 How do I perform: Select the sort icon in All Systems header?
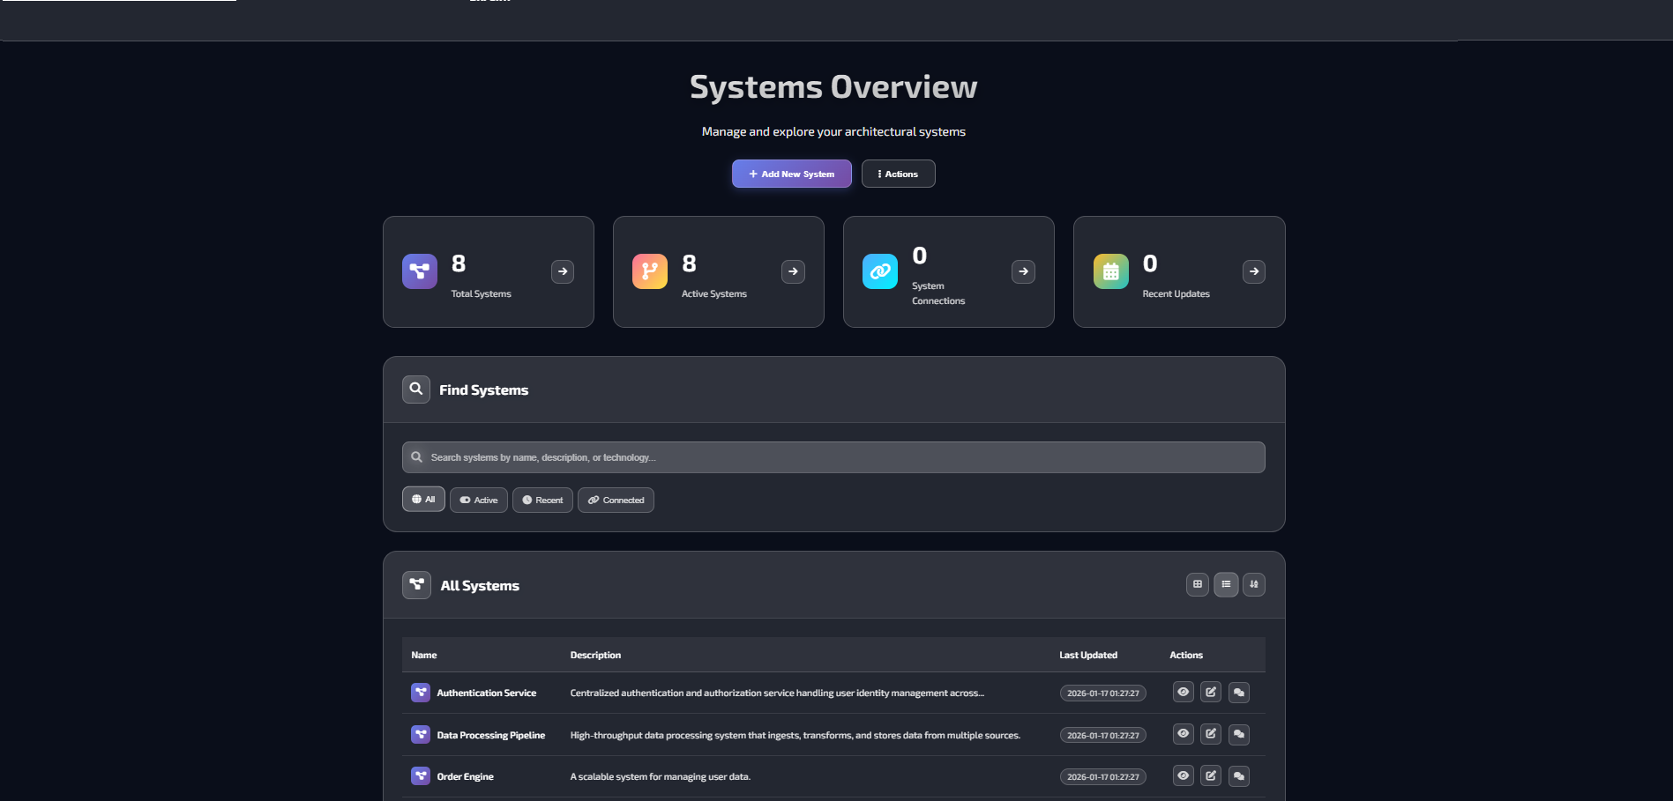(1253, 584)
